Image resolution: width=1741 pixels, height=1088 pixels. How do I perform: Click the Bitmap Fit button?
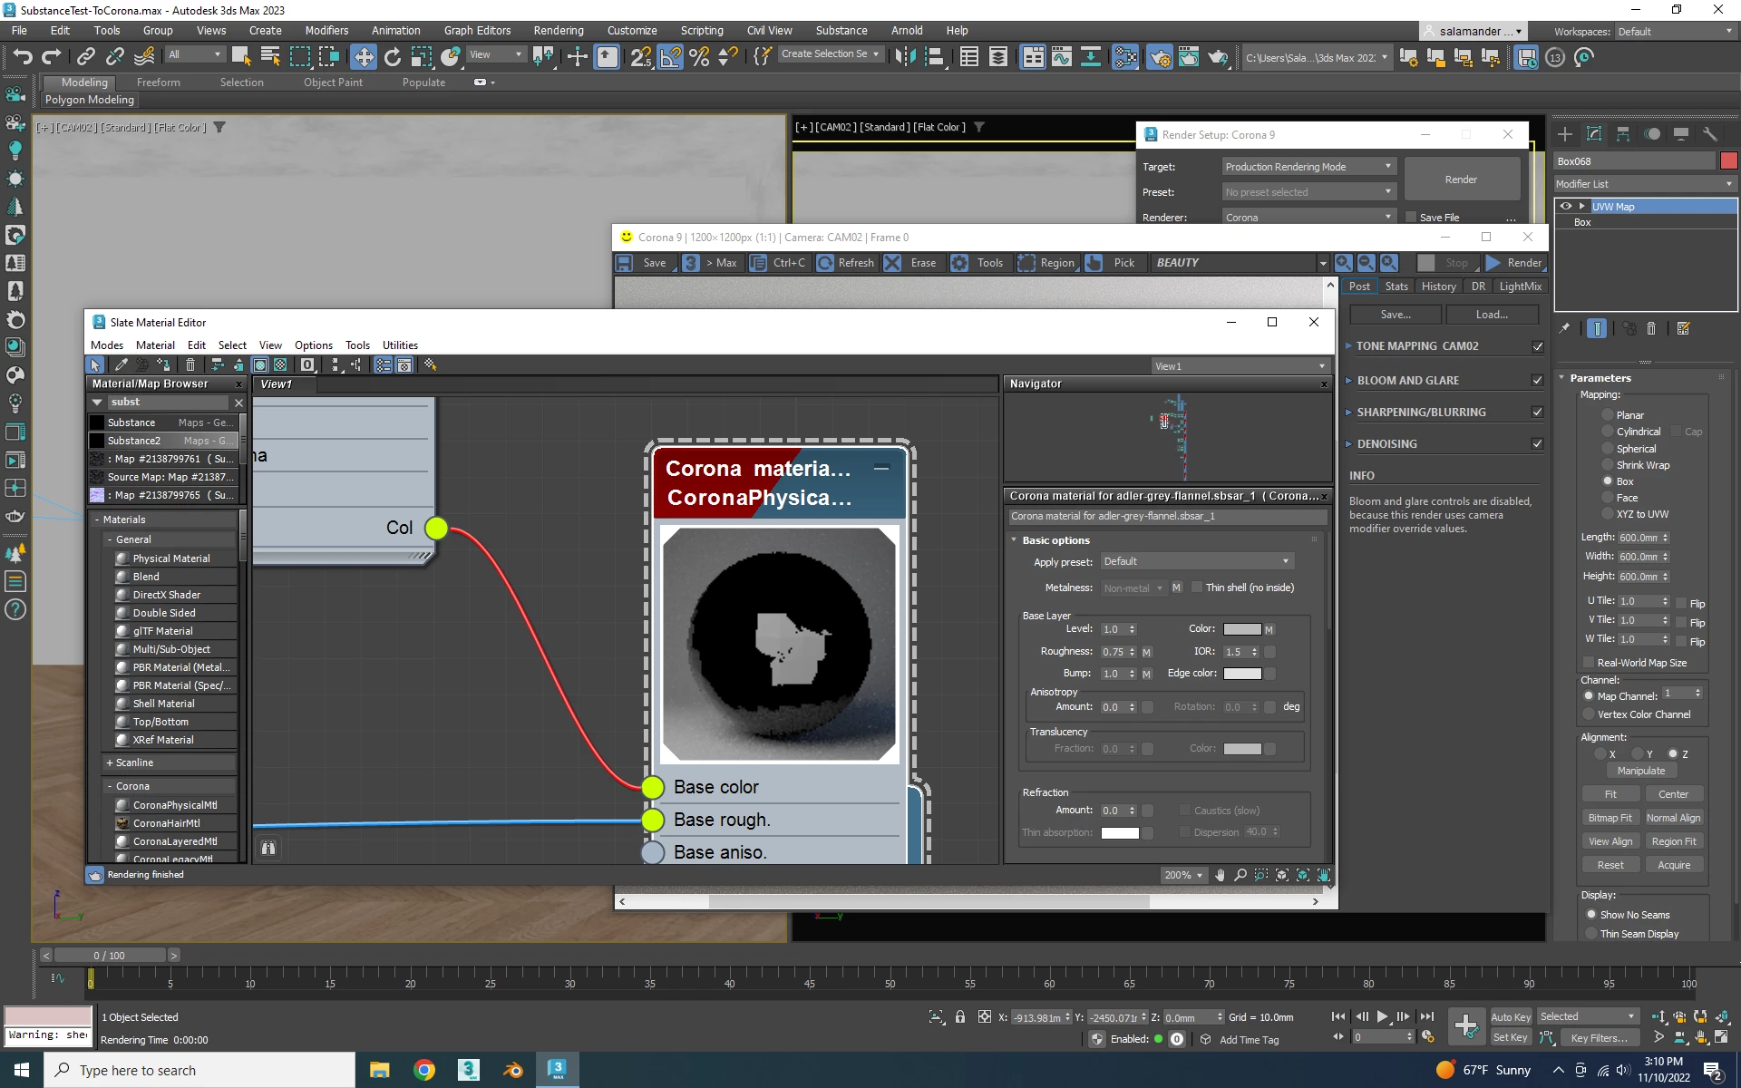point(1610,818)
